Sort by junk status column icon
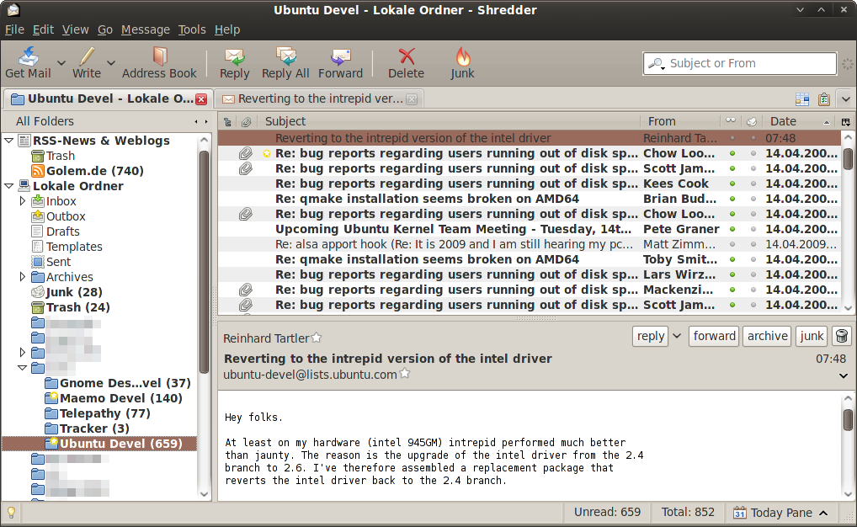This screenshot has width=857, height=527. [752, 121]
